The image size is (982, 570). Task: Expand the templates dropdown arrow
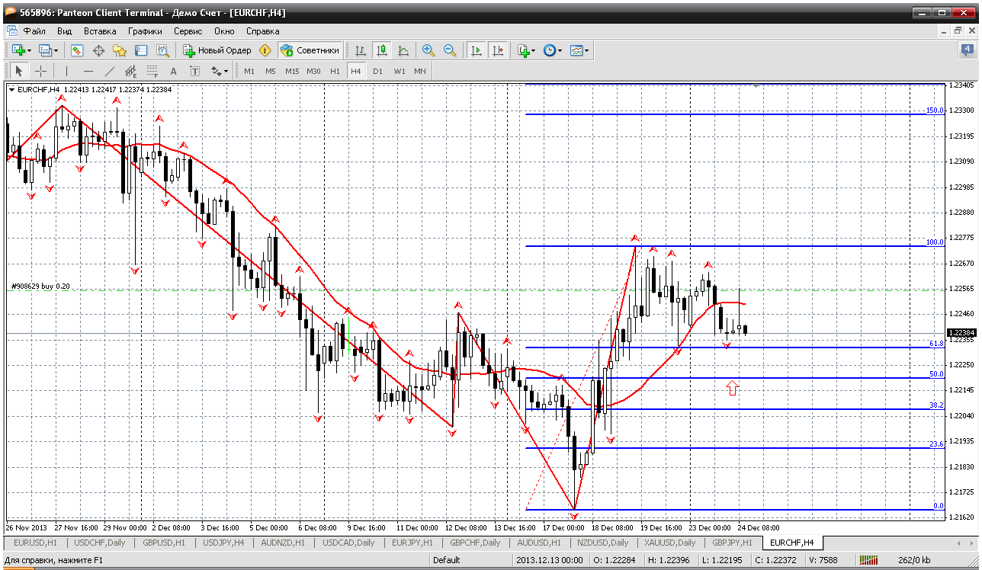point(587,50)
